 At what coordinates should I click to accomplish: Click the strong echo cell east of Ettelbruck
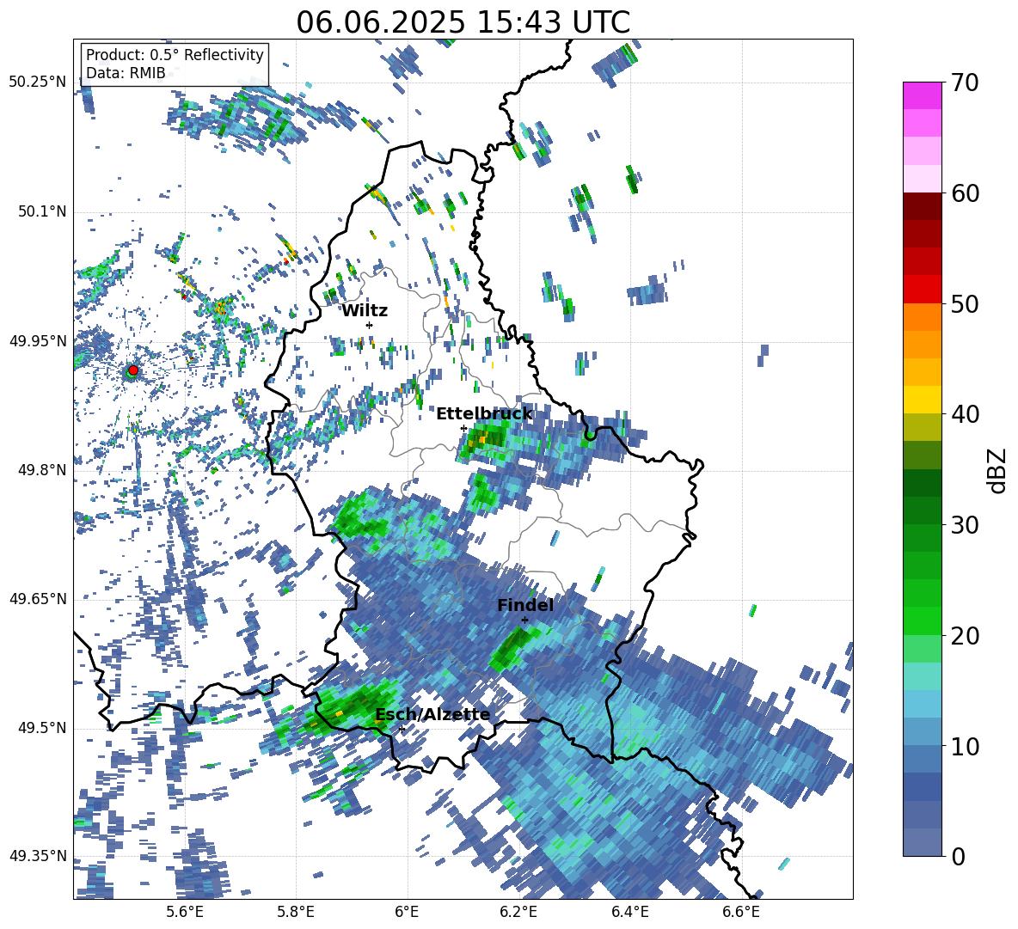coord(484,438)
